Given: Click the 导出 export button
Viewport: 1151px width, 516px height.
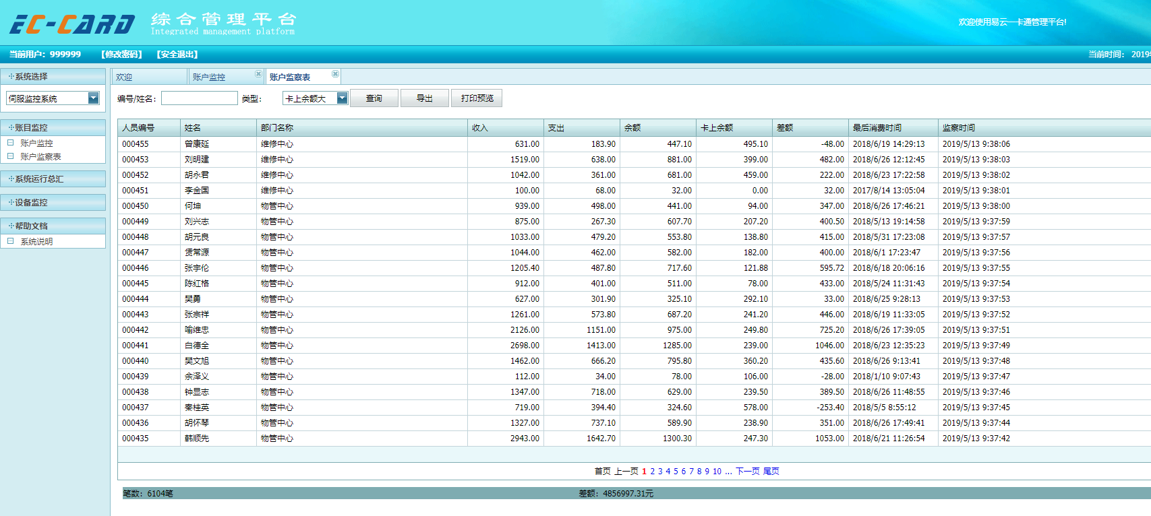Looking at the screenshot, I should pyautogui.click(x=425, y=98).
